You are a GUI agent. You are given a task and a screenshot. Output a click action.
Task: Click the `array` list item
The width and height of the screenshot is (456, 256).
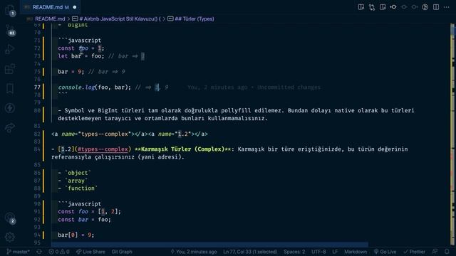(73, 181)
